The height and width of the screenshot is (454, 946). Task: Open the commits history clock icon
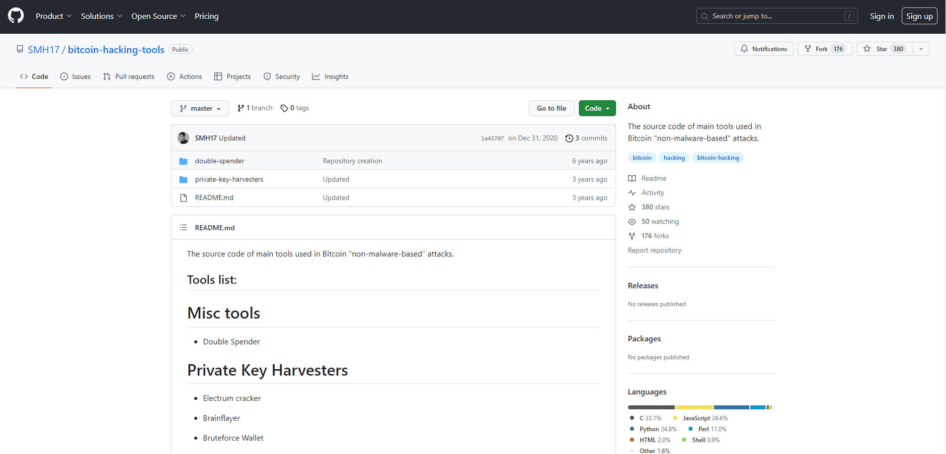point(569,138)
